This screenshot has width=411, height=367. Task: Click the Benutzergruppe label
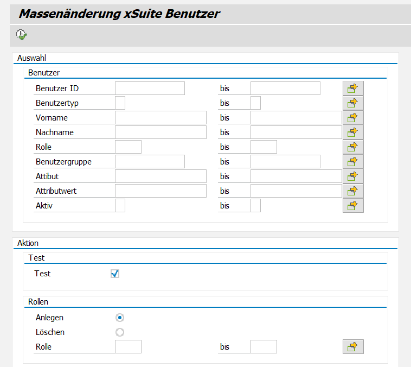(x=63, y=162)
